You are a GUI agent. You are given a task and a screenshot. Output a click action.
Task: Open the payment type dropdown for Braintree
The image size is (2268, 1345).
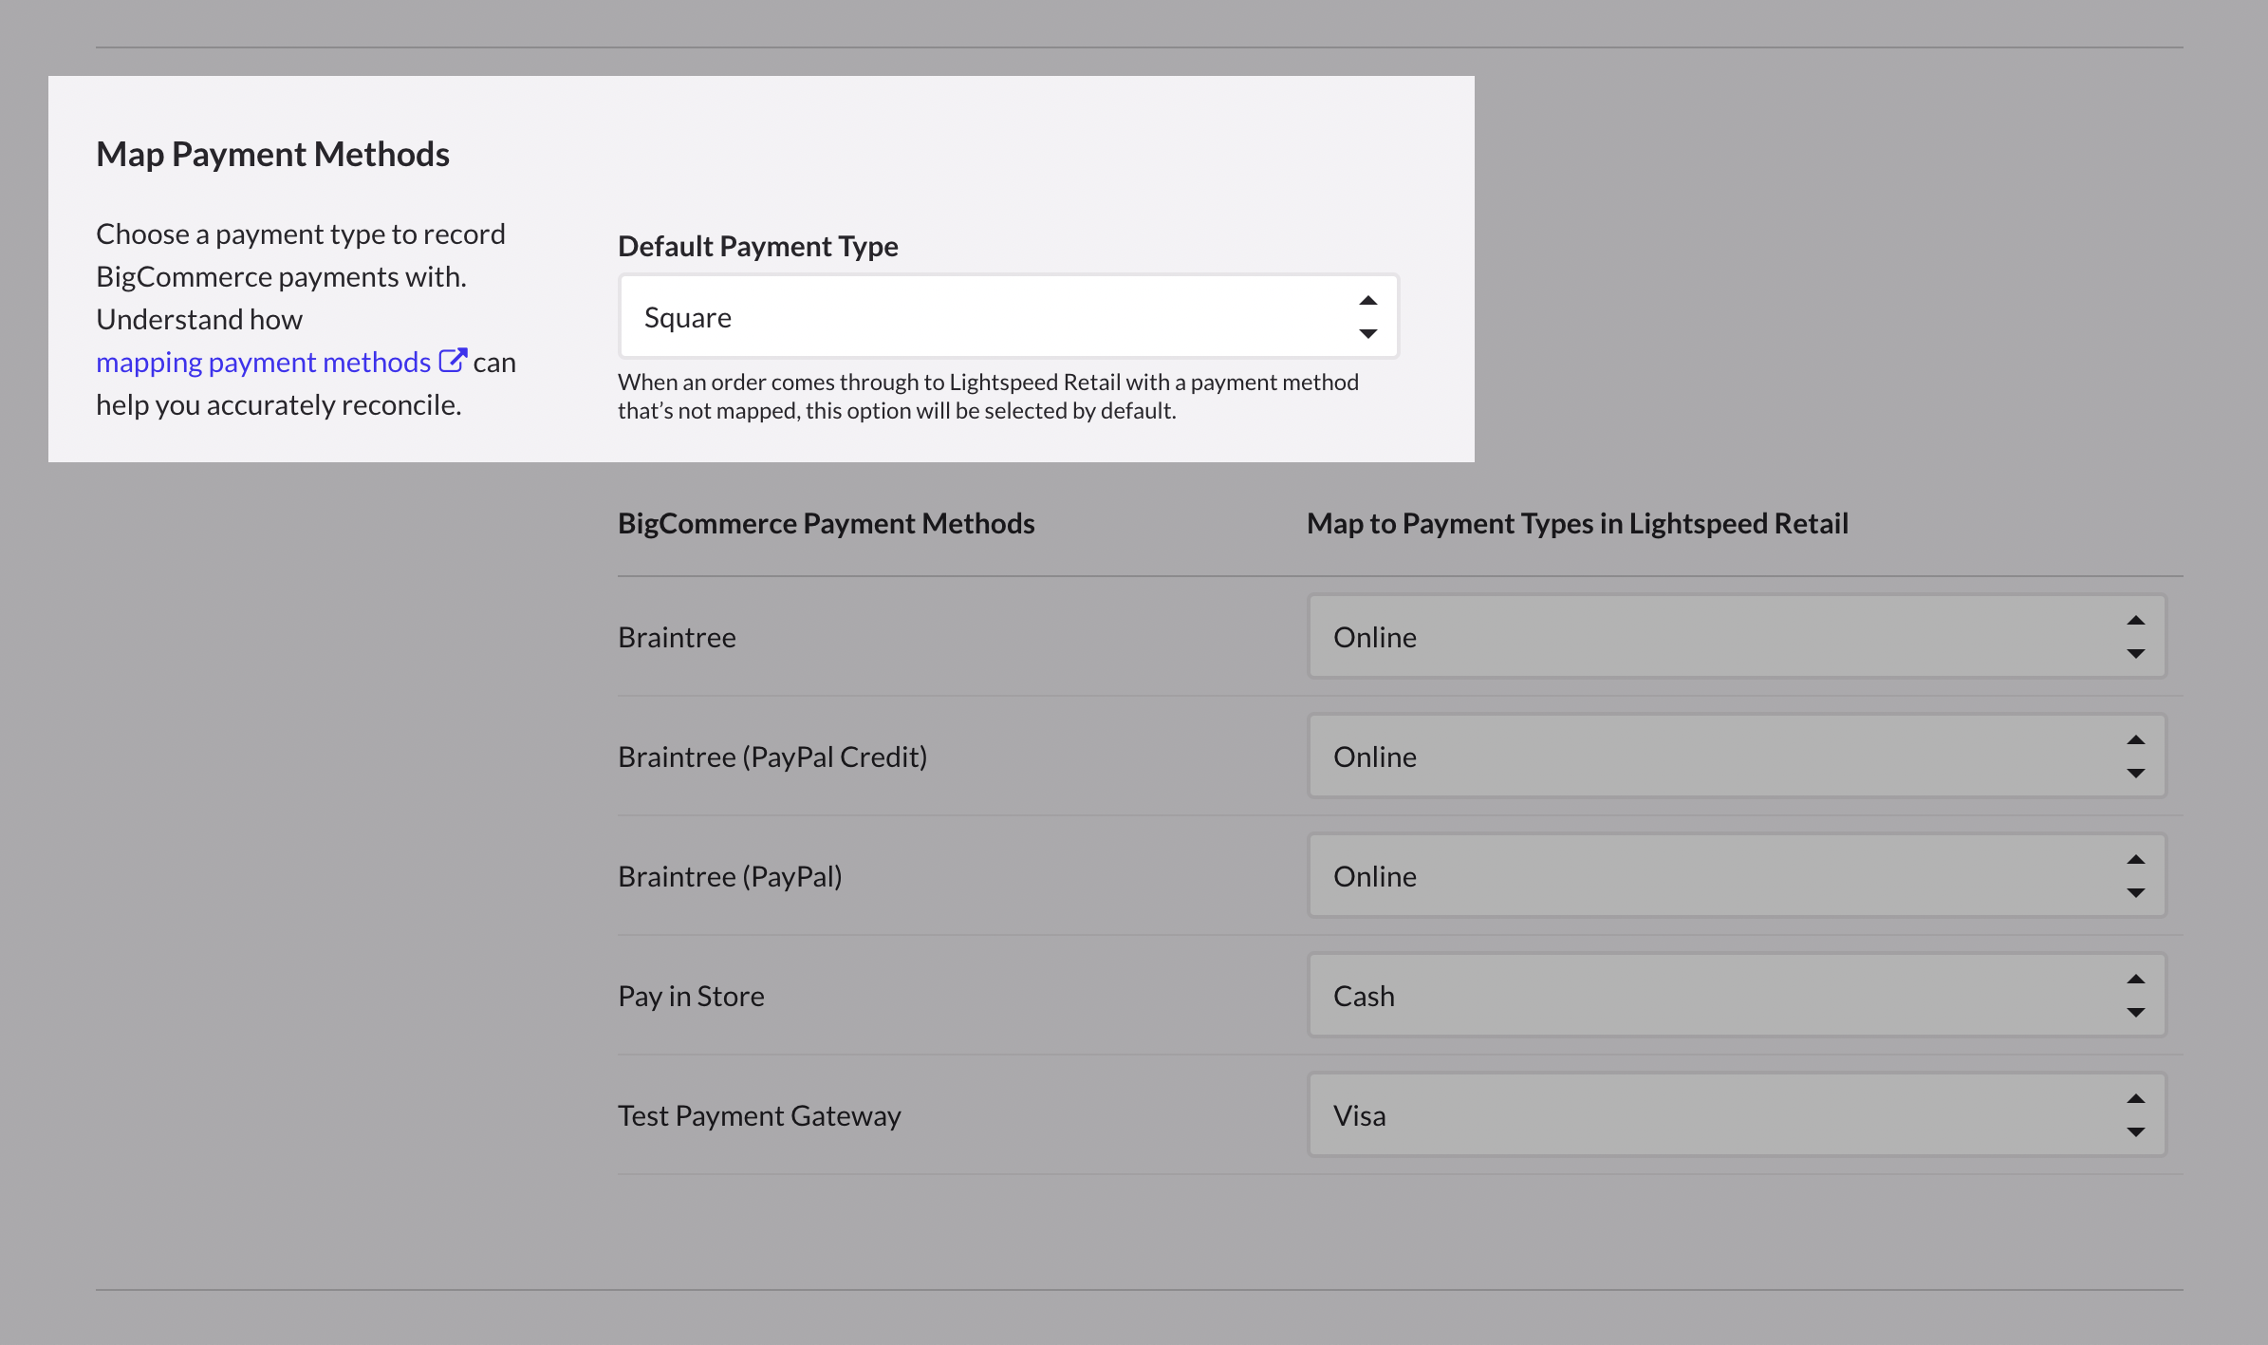pyautogui.click(x=1708, y=637)
